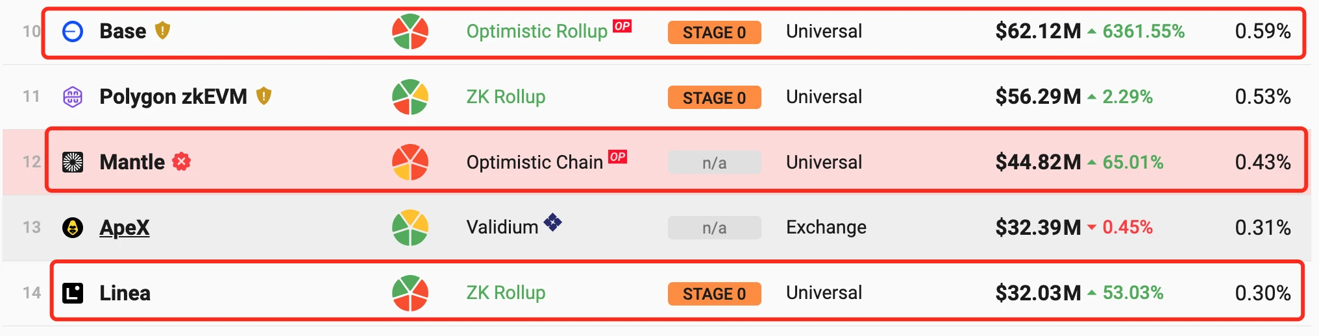The width and height of the screenshot is (1319, 336).
Task: Click the OP badge after Optimistic Chain
Action: pos(617,156)
